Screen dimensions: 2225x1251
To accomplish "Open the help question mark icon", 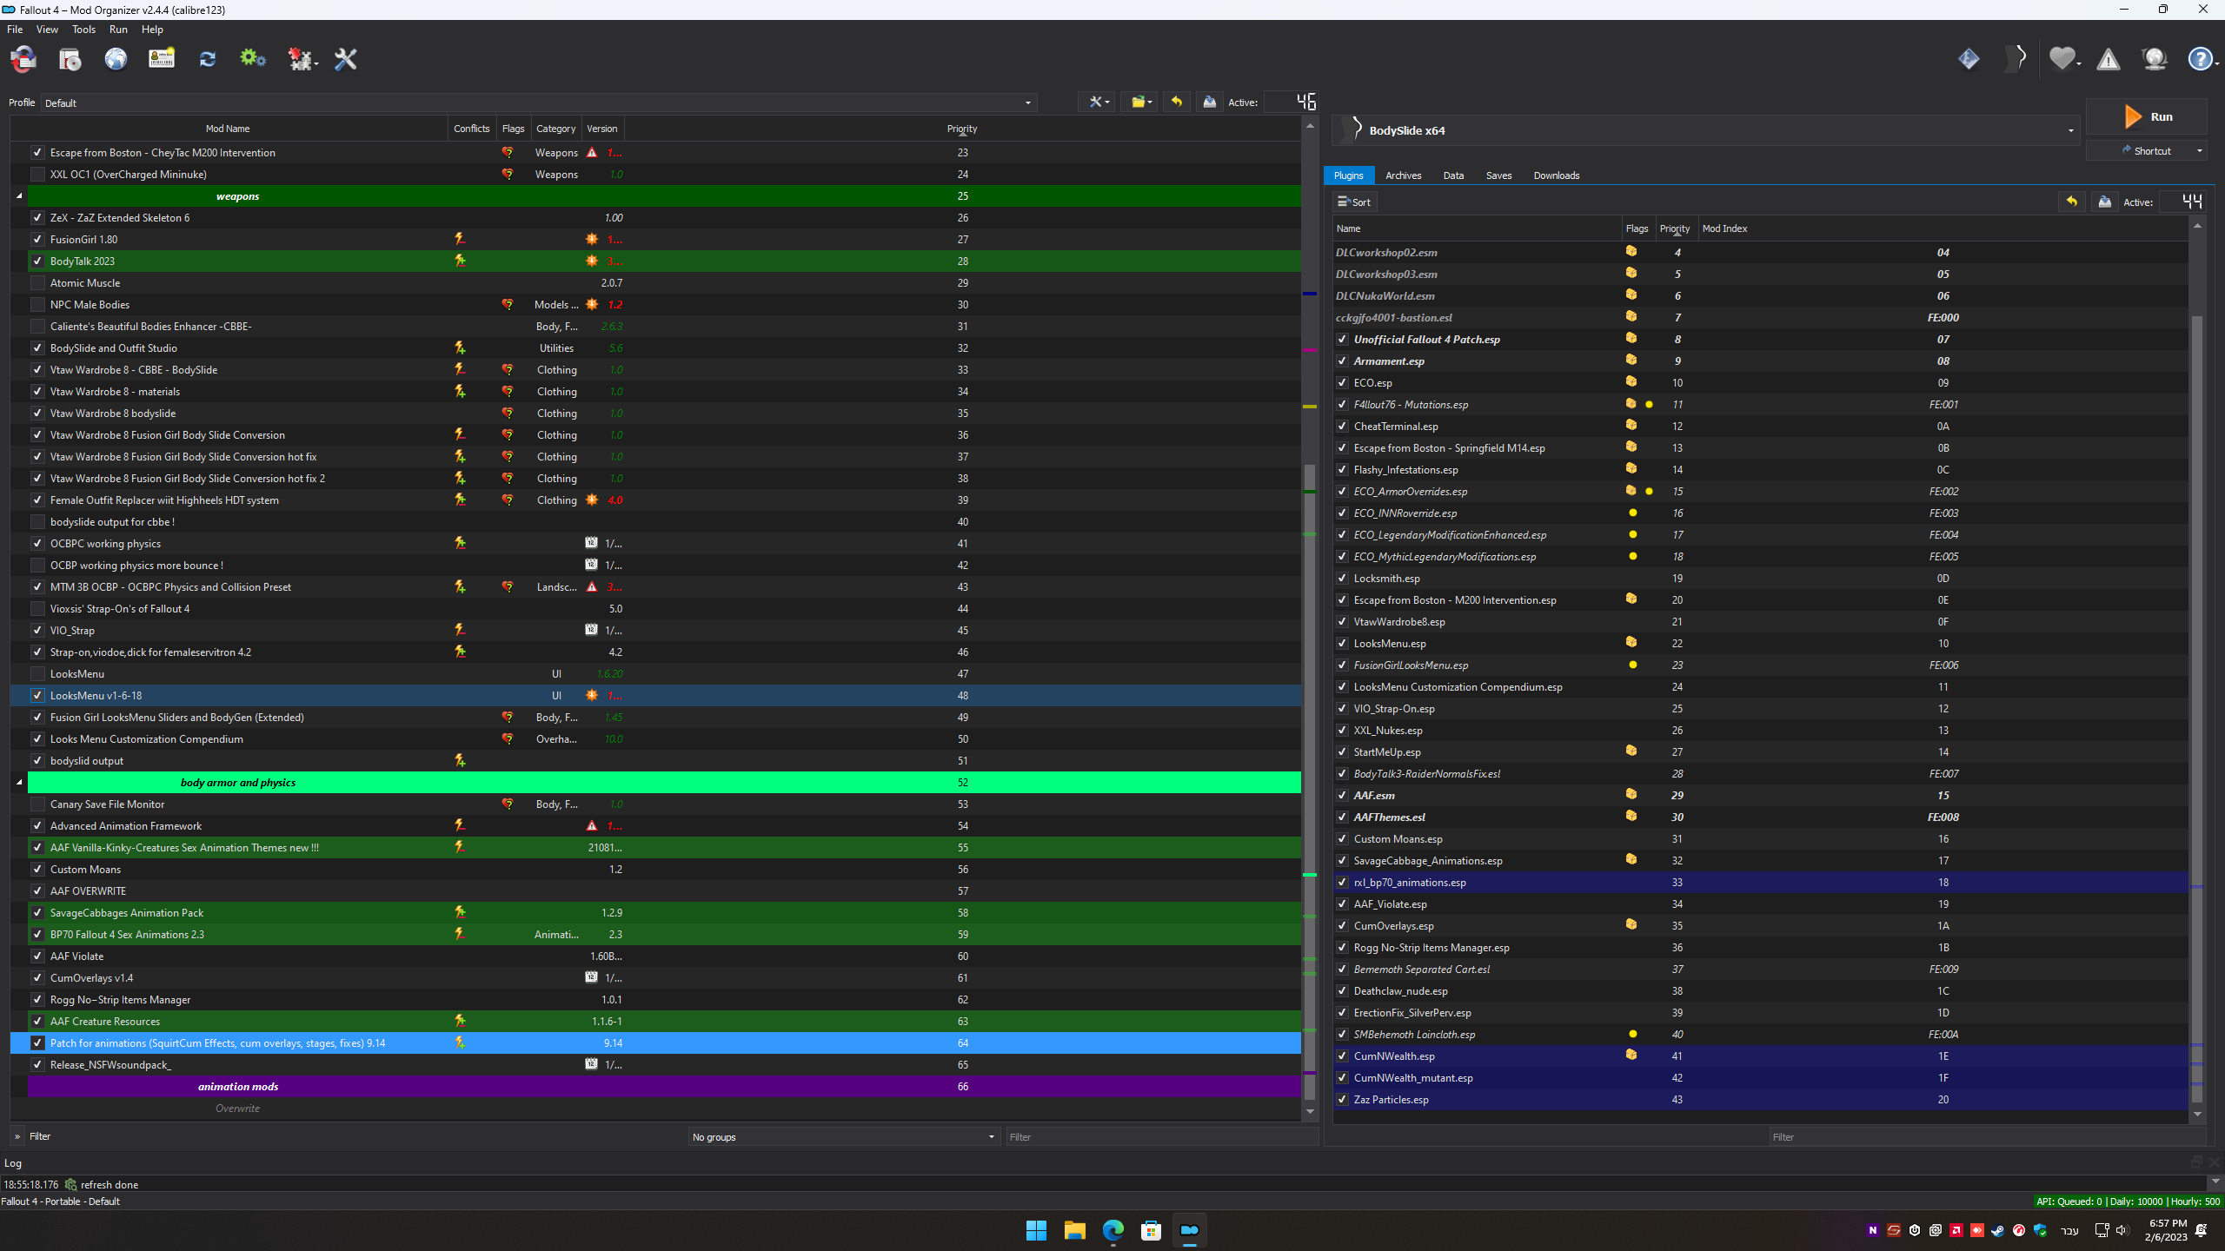I will click(x=2200, y=59).
